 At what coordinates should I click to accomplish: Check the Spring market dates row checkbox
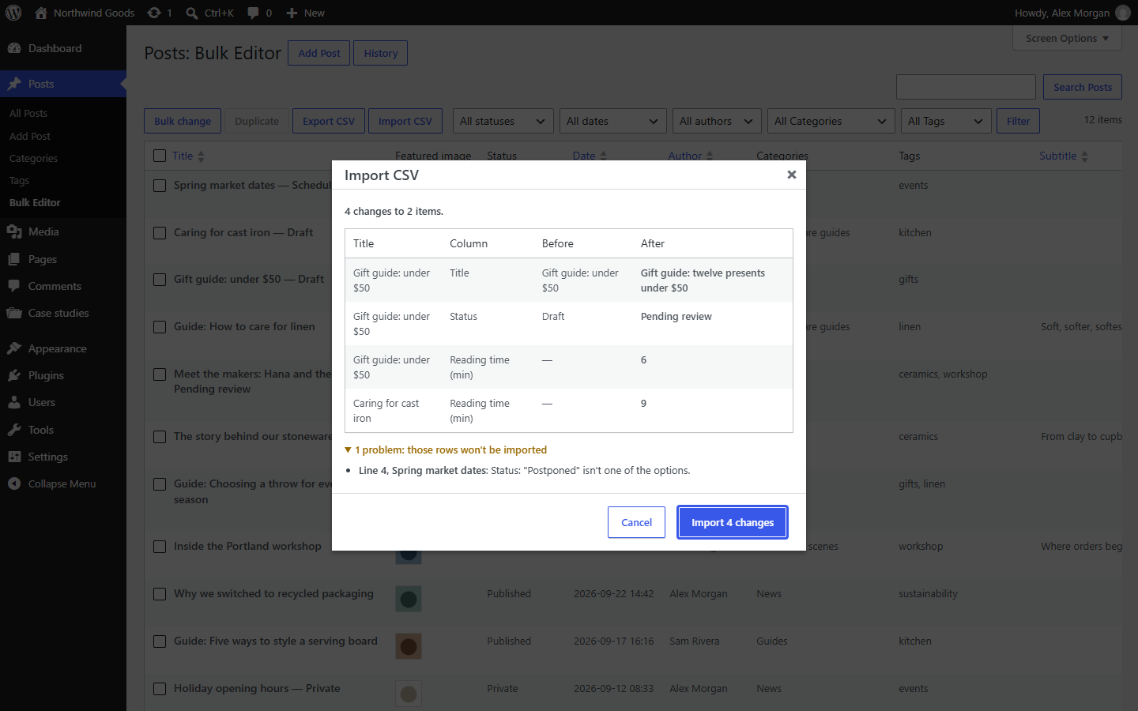160,186
